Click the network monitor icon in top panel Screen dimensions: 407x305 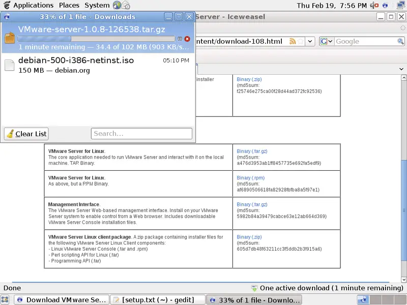point(401,5)
